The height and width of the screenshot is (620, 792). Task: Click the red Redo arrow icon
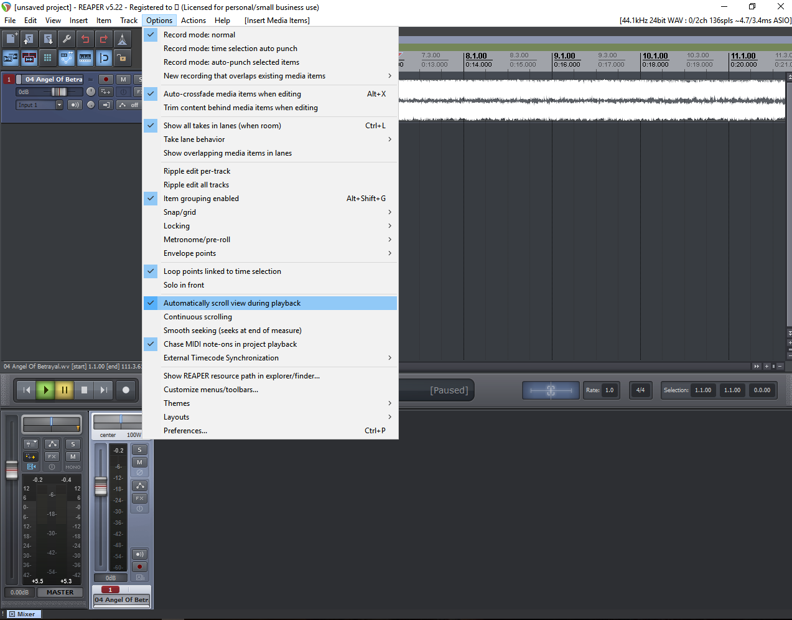click(x=104, y=39)
